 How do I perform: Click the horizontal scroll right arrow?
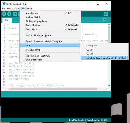106,89
